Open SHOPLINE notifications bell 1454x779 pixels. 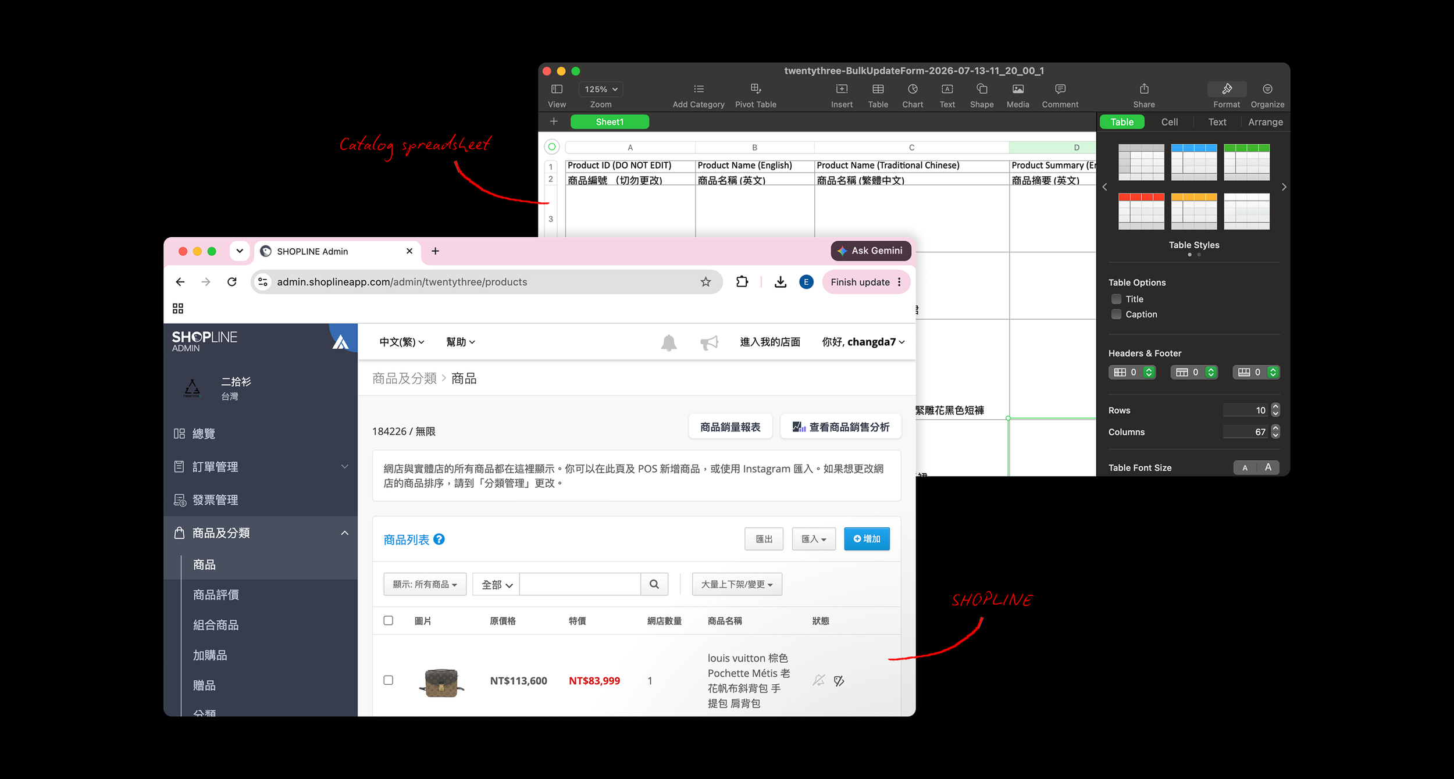pos(669,342)
